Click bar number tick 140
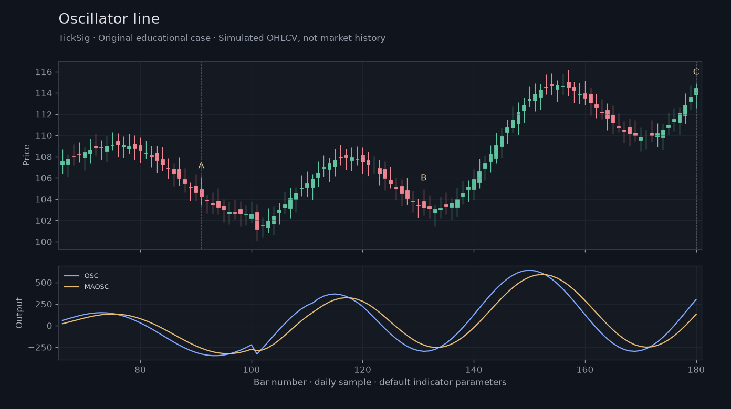This screenshot has height=409, width=731. point(474,369)
